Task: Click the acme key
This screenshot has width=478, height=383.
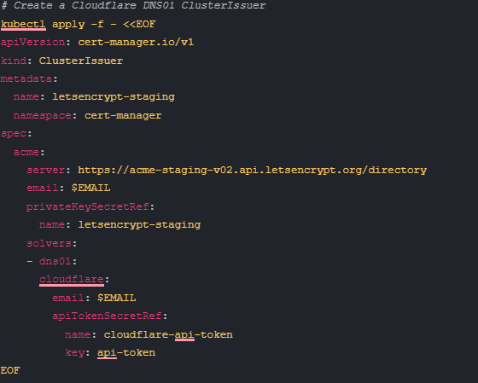Action: tap(26, 152)
